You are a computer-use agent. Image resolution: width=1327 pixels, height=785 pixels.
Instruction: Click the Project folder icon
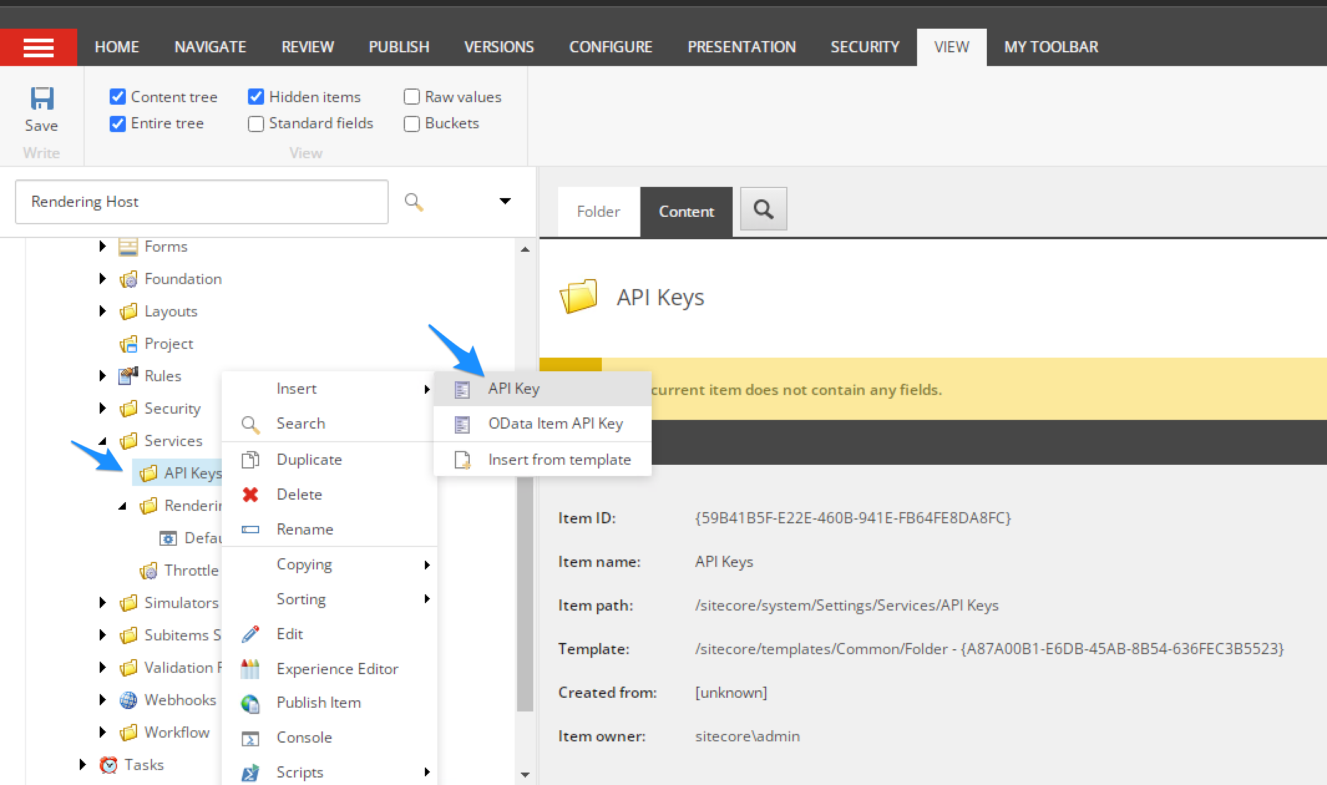[x=128, y=344]
